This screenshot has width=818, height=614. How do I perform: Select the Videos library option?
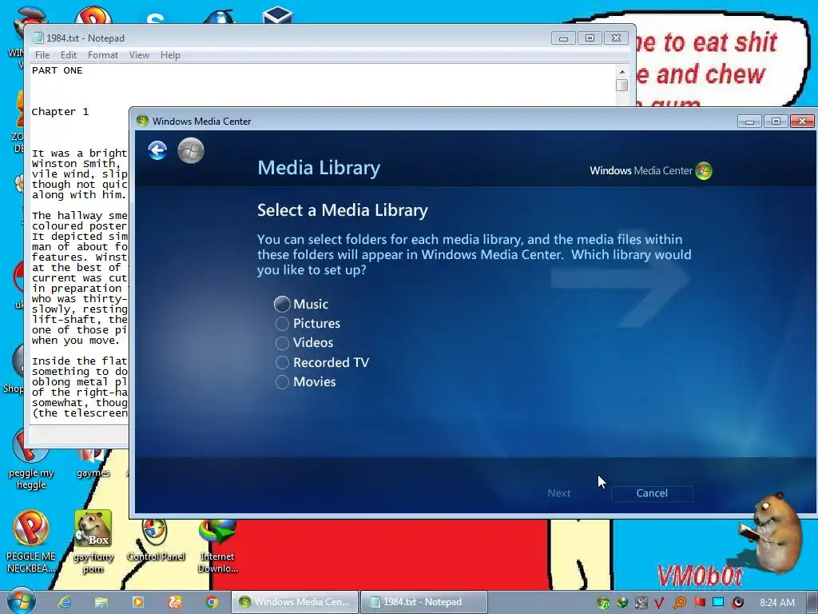(x=304, y=342)
